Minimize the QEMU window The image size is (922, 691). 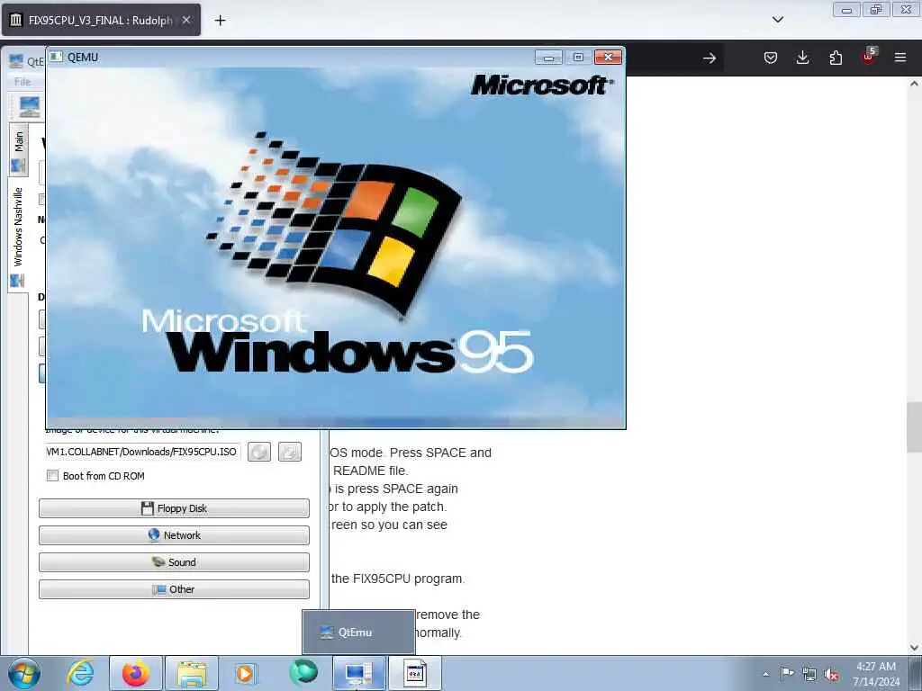tap(548, 57)
